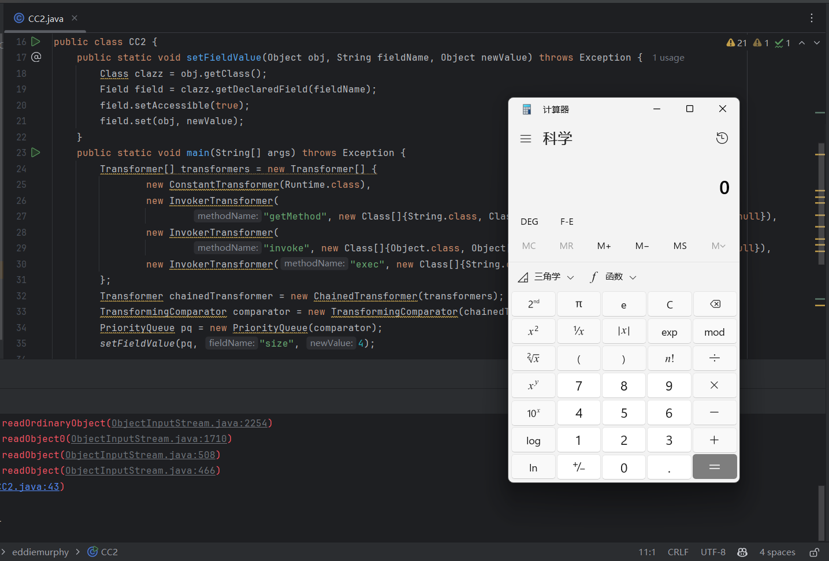This screenshot has width=829, height=561.
Task: Click the log key
Action: click(534, 440)
